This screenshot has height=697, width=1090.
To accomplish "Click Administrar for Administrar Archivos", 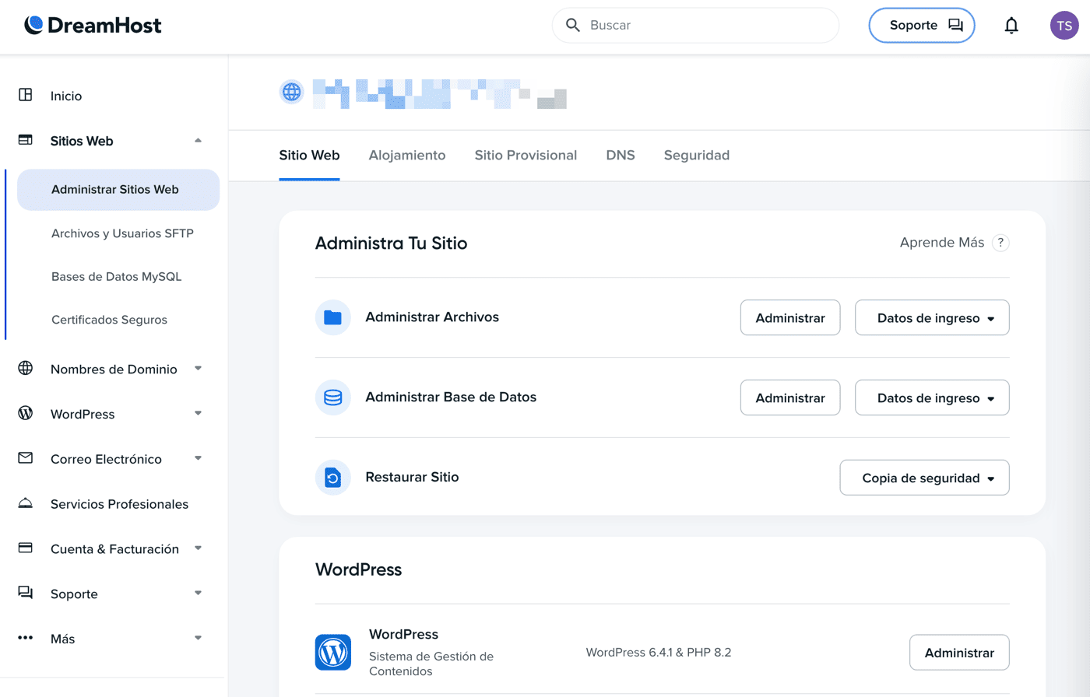I will (790, 317).
